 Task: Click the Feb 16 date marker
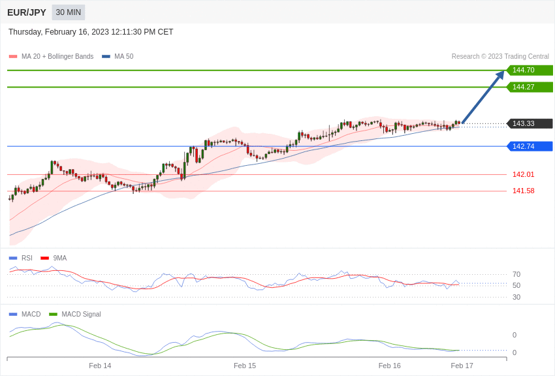(x=390, y=366)
